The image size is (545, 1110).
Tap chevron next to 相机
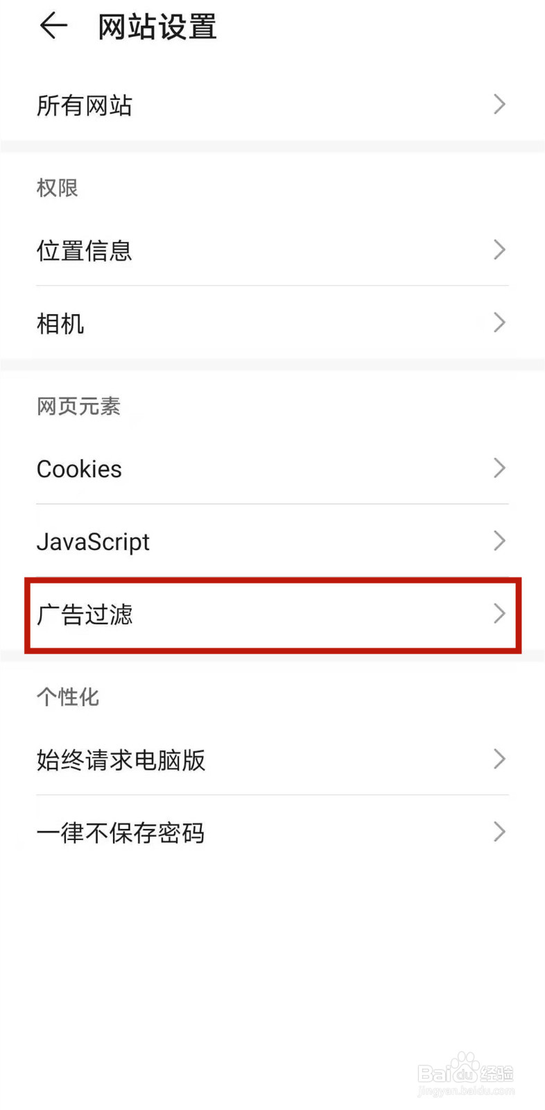(499, 323)
